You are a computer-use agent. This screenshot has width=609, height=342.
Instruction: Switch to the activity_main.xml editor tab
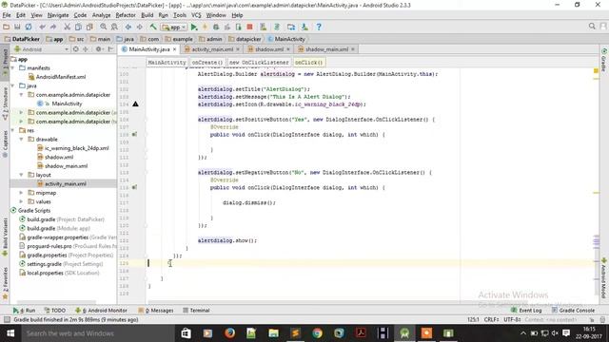coord(212,49)
